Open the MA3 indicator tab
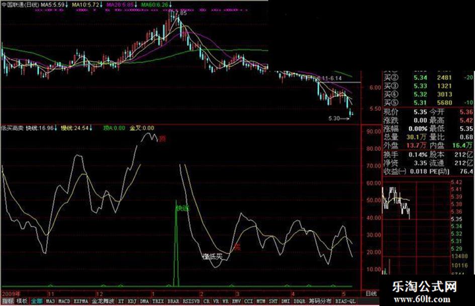This screenshot has height=306, width=475. [50, 301]
